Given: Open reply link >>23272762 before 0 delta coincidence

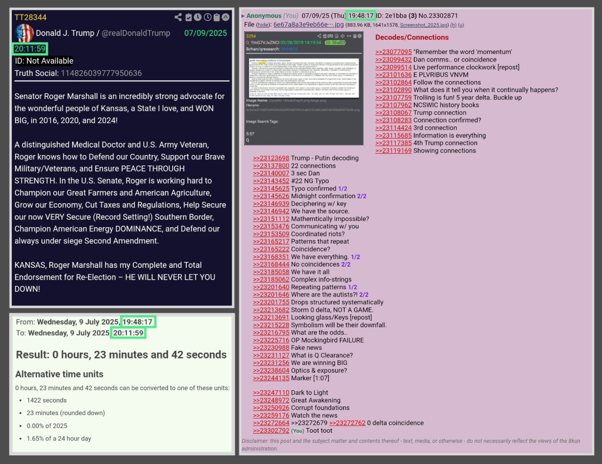Looking at the screenshot, I should [347, 423].
